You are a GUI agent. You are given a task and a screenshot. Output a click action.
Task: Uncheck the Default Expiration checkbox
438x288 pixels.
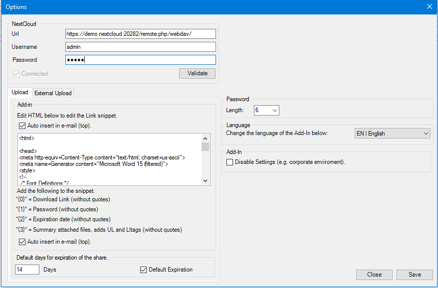[143, 270]
